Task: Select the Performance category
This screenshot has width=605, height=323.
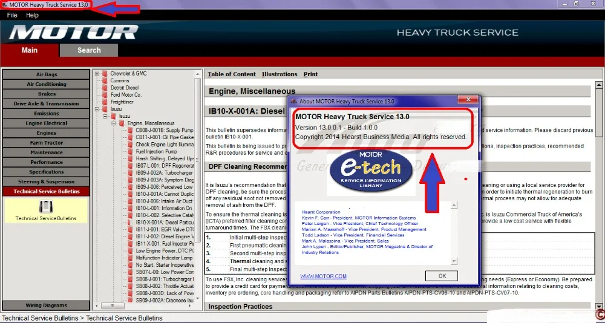Action: click(47, 162)
